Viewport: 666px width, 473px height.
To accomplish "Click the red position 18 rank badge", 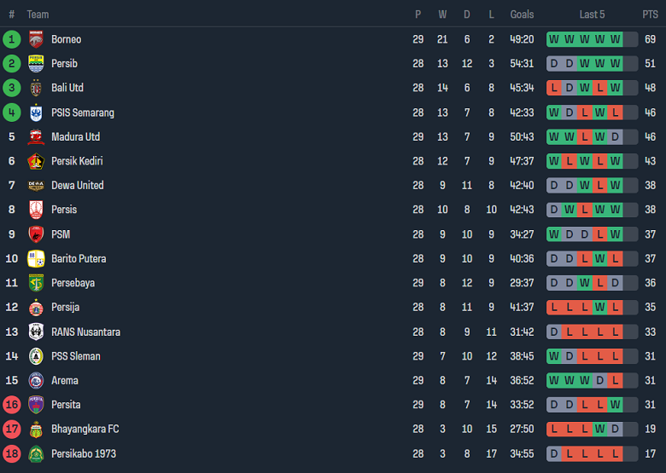I will point(12,453).
